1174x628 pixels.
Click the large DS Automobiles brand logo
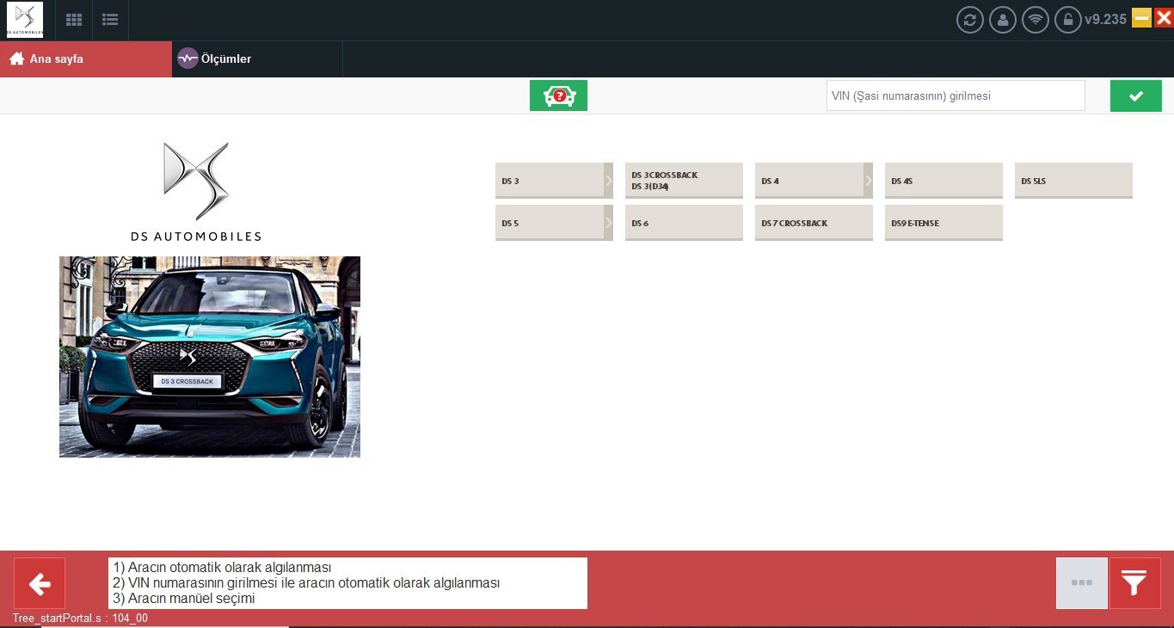click(x=196, y=191)
